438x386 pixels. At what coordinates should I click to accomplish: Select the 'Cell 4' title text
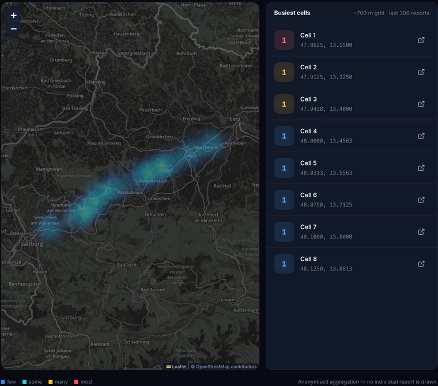coord(308,131)
